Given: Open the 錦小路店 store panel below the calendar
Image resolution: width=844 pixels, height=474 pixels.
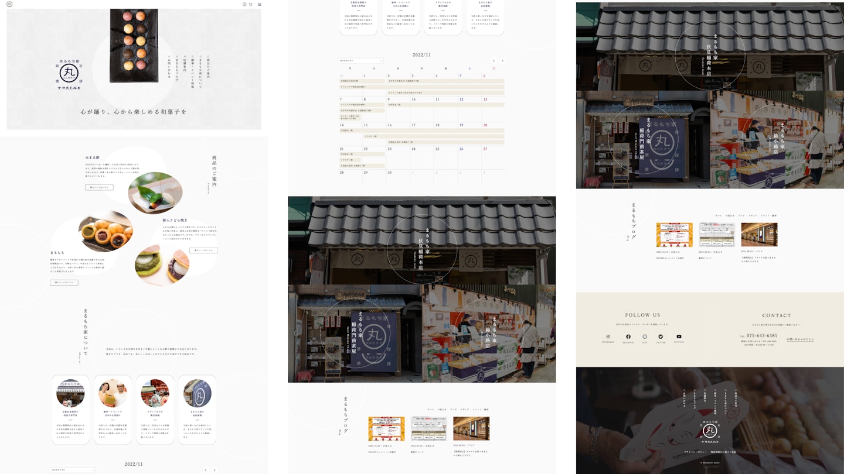Looking at the screenshot, I should [x=489, y=334].
